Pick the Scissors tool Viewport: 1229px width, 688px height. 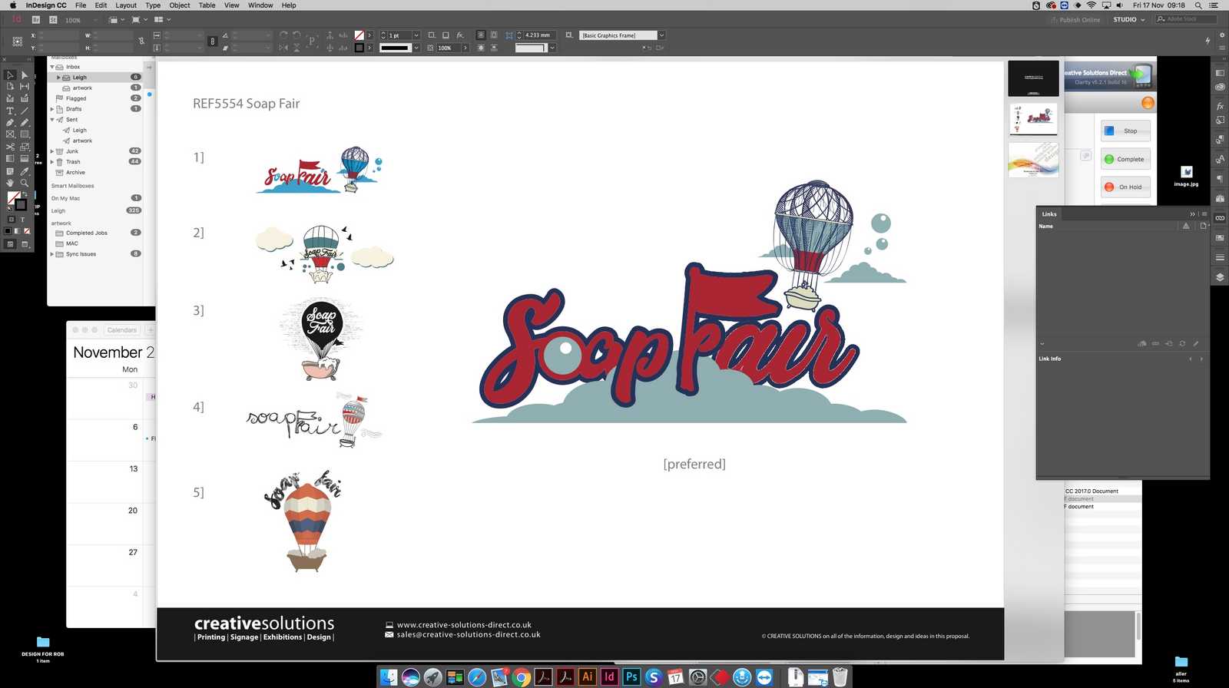10,147
